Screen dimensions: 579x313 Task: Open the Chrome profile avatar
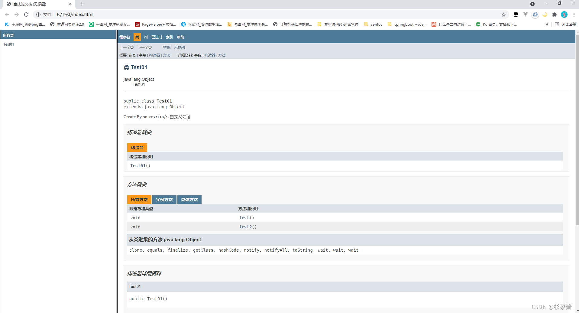point(564,15)
